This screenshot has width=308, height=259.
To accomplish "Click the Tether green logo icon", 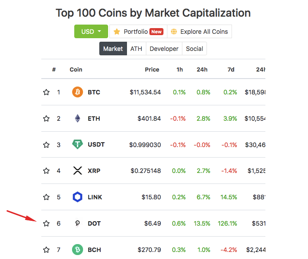I will (77, 144).
